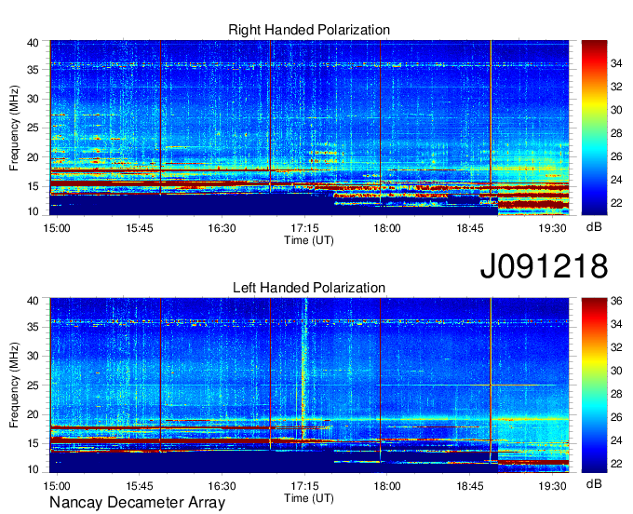Click the 15:45 time tick under the top plot

[140, 228]
